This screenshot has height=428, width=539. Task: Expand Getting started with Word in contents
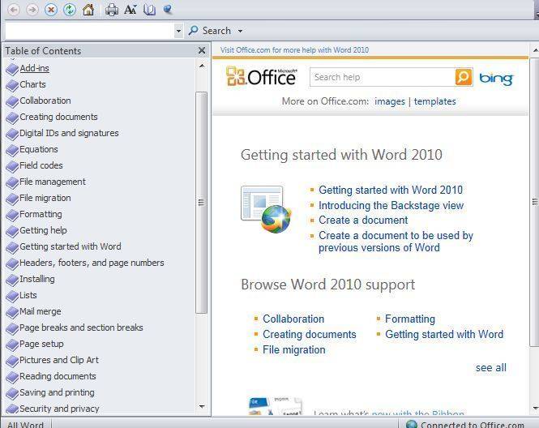point(71,246)
